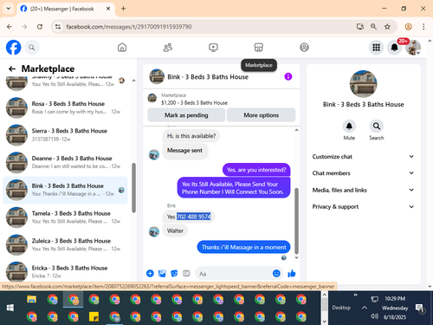433x325 pixels.
Task: Click the purple conversation info icon
Action: [x=288, y=76]
